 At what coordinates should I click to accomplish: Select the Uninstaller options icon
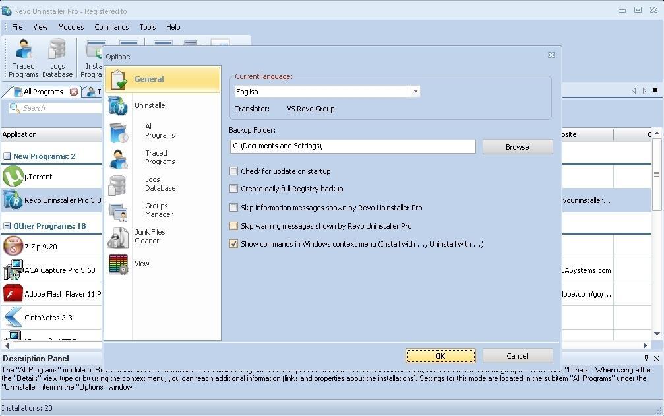click(x=119, y=105)
